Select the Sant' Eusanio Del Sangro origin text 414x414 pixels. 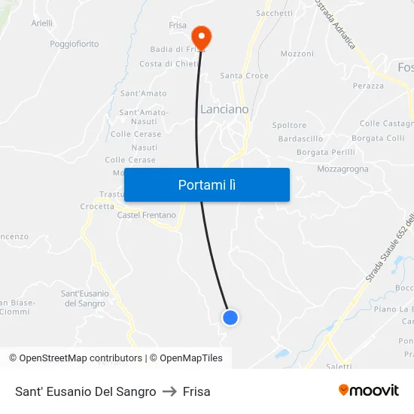click(86, 391)
